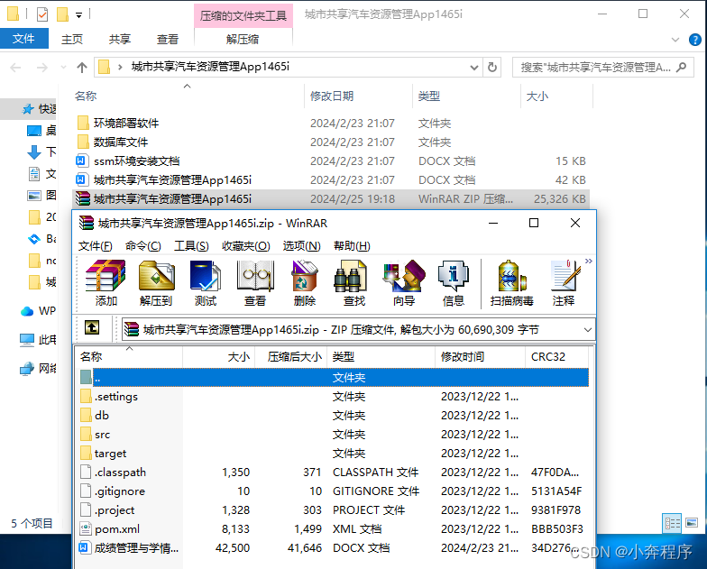707x569 pixels.
Task: Open the 工具(S) menu in WinRAR
Action: (x=191, y=245)
